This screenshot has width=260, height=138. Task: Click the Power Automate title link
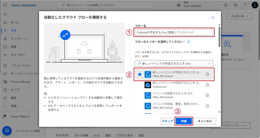tap(24, 5)
